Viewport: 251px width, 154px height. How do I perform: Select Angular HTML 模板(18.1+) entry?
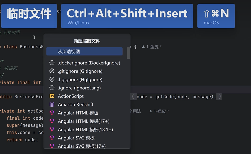tap(85, 130)
